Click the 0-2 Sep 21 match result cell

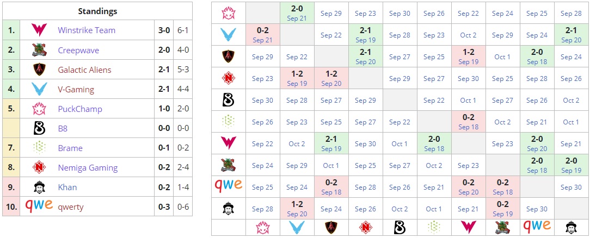[x=262, y=35]
